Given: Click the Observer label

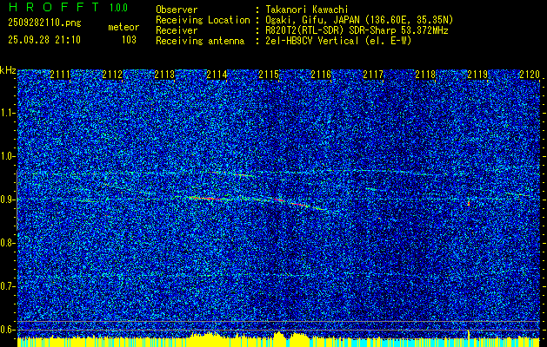Looking at the screenshot, I should 177,10.
